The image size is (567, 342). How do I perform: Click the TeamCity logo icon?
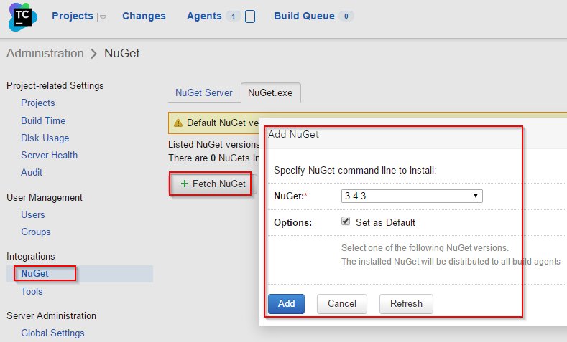point(22,16)
